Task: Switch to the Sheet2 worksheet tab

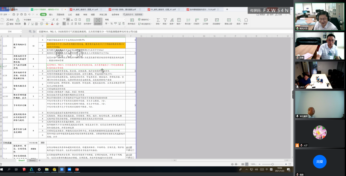Action: pos(32,160)
